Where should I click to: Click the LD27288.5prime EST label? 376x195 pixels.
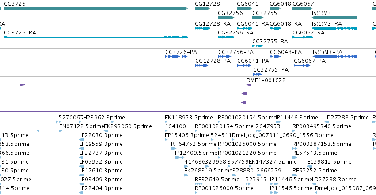click(x=346, y=118)
